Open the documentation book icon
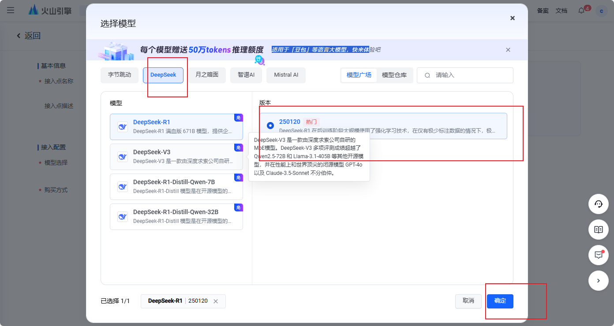This screenshot has width=614, height=326. (599, 230)
